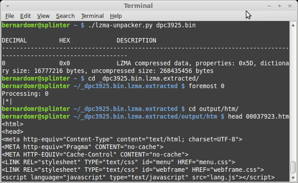Close the Terminal window
The width and height of the screenshot is (298, 183).
click(x=289, y=6)
